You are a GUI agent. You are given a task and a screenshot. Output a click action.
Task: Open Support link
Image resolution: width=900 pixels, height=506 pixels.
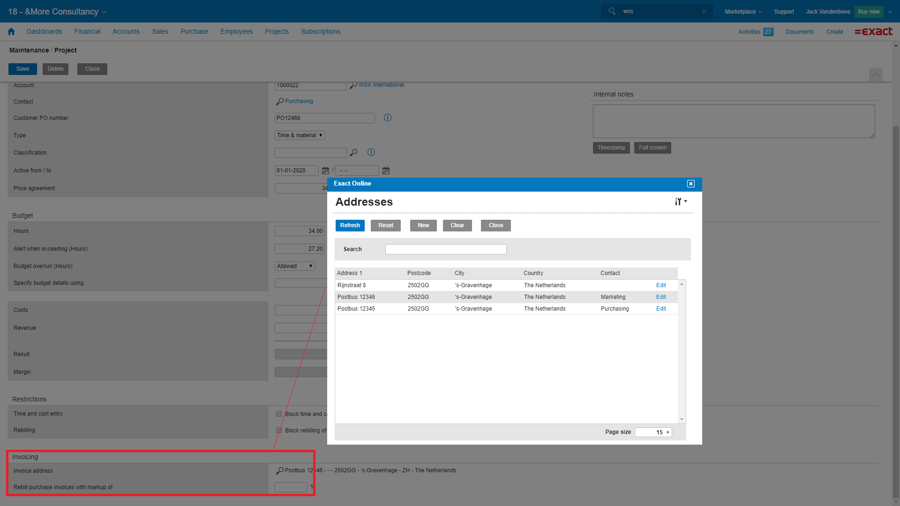[784, 12]
